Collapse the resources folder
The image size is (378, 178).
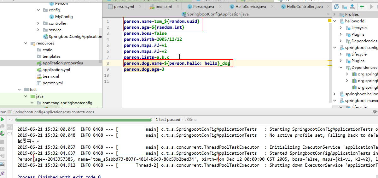click(26, 44)
